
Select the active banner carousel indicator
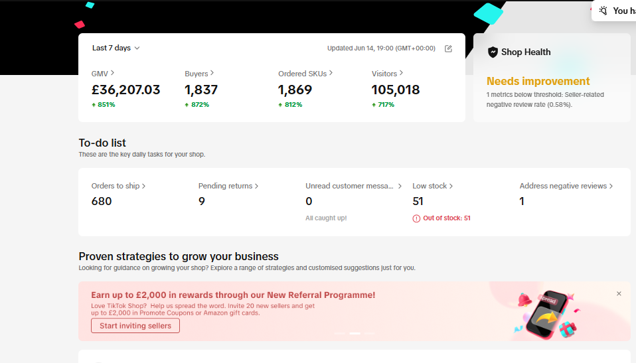coord(355,332)
